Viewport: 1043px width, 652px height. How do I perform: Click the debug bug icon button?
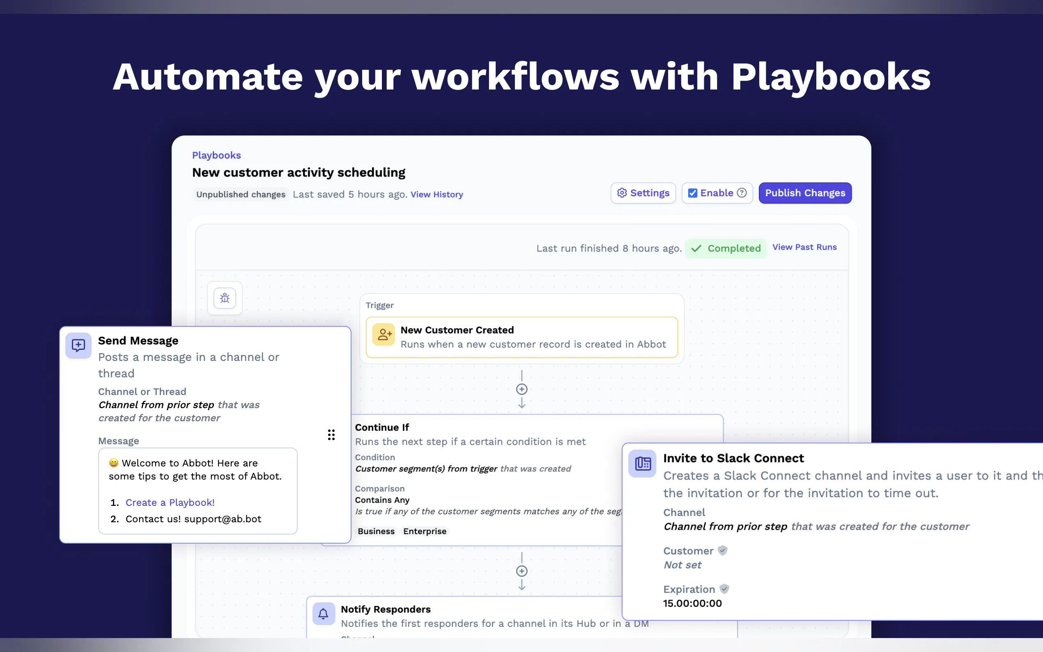pos(225,298)
